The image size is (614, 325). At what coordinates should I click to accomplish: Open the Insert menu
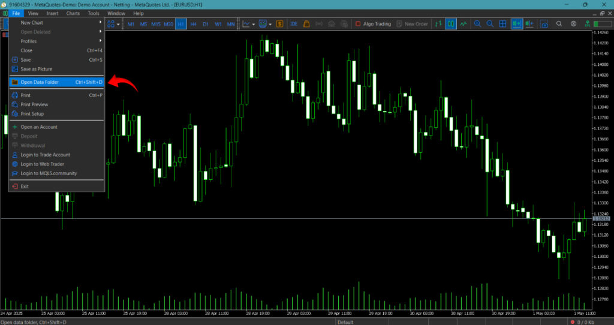pos(52,13)
